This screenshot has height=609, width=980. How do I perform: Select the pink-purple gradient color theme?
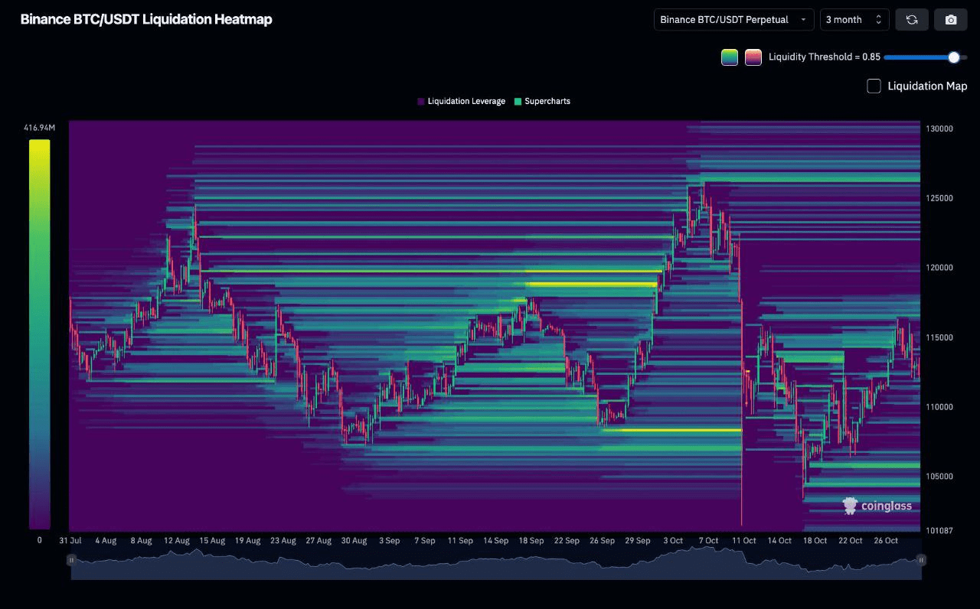tap(753, 57)
